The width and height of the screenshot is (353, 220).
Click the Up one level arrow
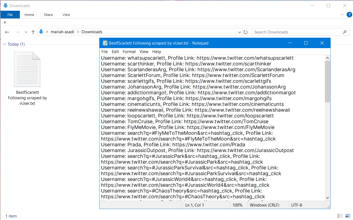click(x=33, y=32)
